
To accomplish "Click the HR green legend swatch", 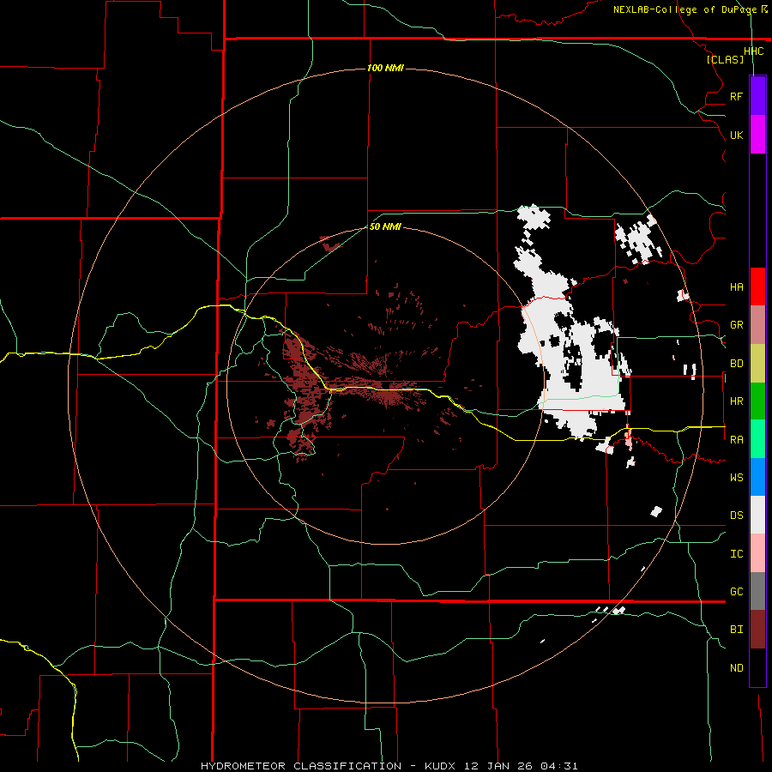I will click(757, 401).
